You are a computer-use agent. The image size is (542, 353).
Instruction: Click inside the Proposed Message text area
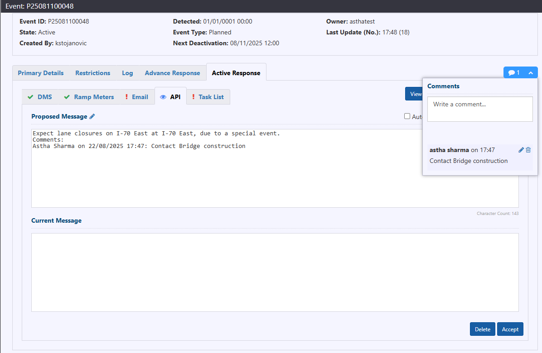click(227, 176)
